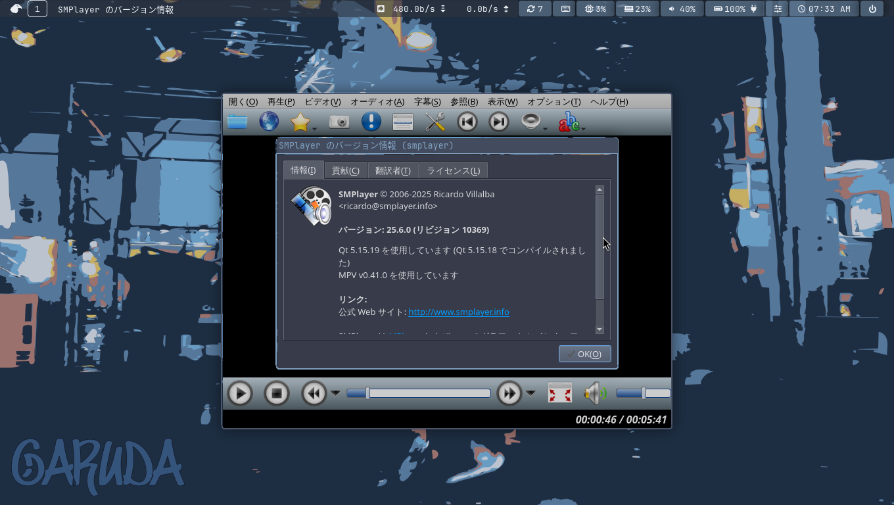Select workspace 1 in the top bar

click(37, 9)
